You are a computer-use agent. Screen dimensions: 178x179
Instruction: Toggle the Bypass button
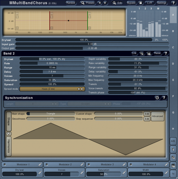pos(131,3)
